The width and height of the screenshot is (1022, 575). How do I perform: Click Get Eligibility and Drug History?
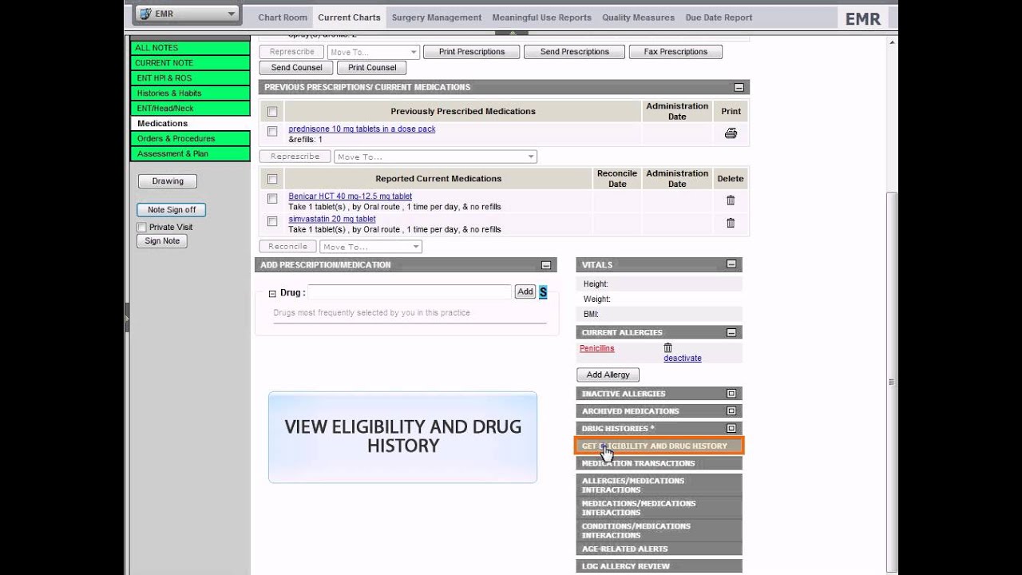point(660,446)
